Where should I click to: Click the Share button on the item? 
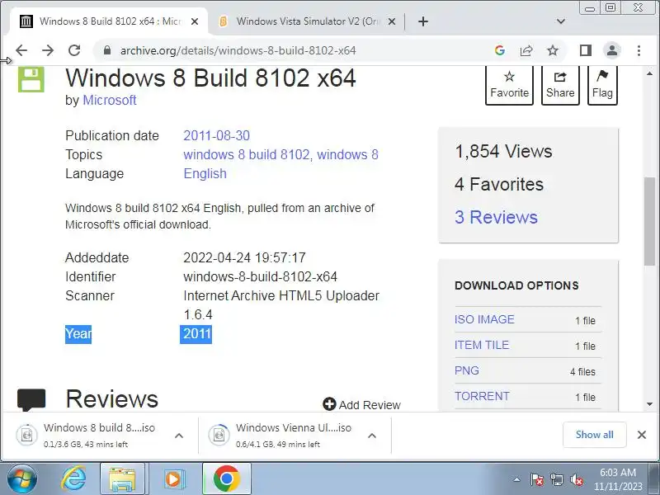point(560,84)
